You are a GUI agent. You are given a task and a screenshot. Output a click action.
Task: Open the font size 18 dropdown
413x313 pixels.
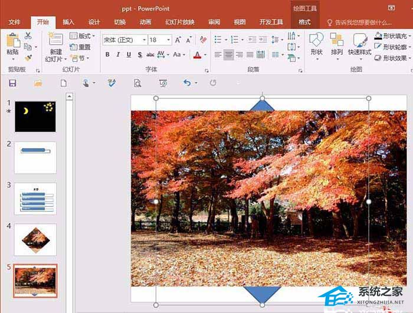[168, 40]
